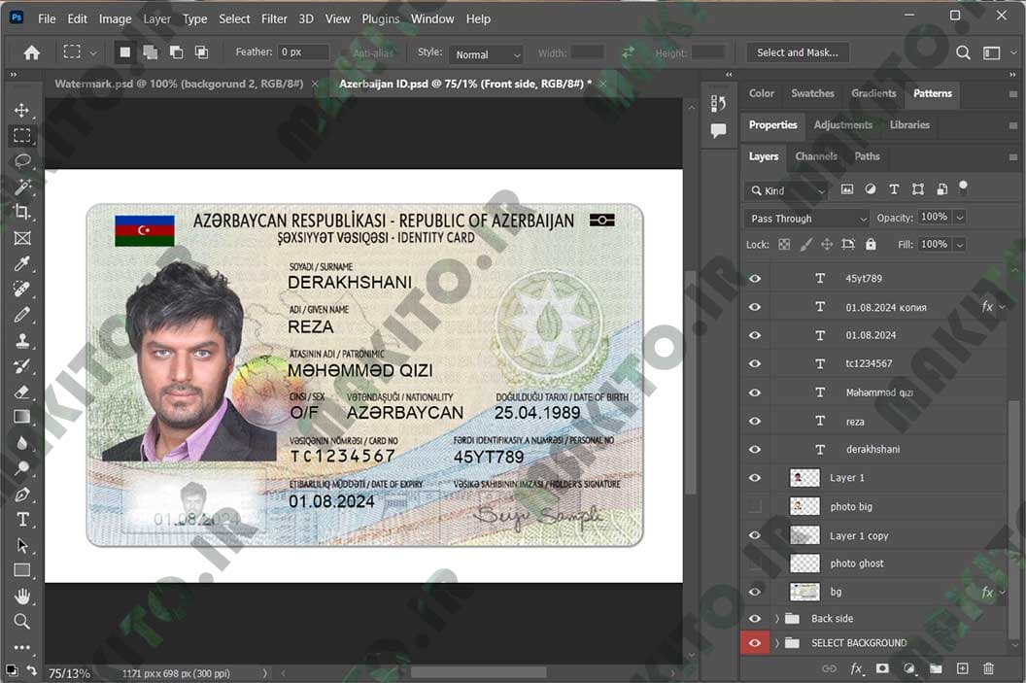Lock all with padlock icon
The image size is (1026, 683).
(x=871, y=244)
